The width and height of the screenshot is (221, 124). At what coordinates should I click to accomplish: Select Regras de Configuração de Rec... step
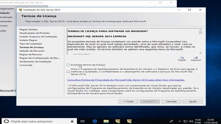[x=40, y=58]
